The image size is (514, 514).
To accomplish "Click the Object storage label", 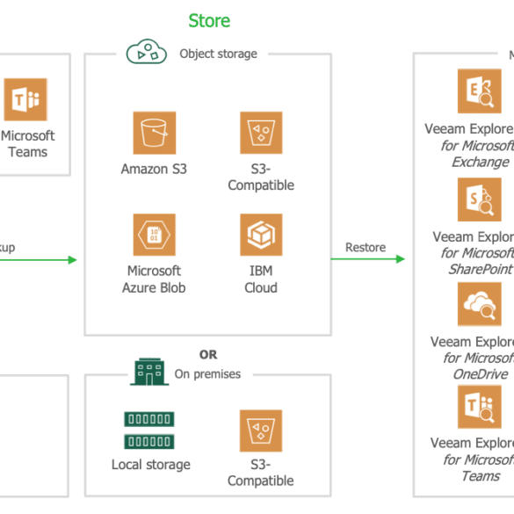I will (218, 54).
